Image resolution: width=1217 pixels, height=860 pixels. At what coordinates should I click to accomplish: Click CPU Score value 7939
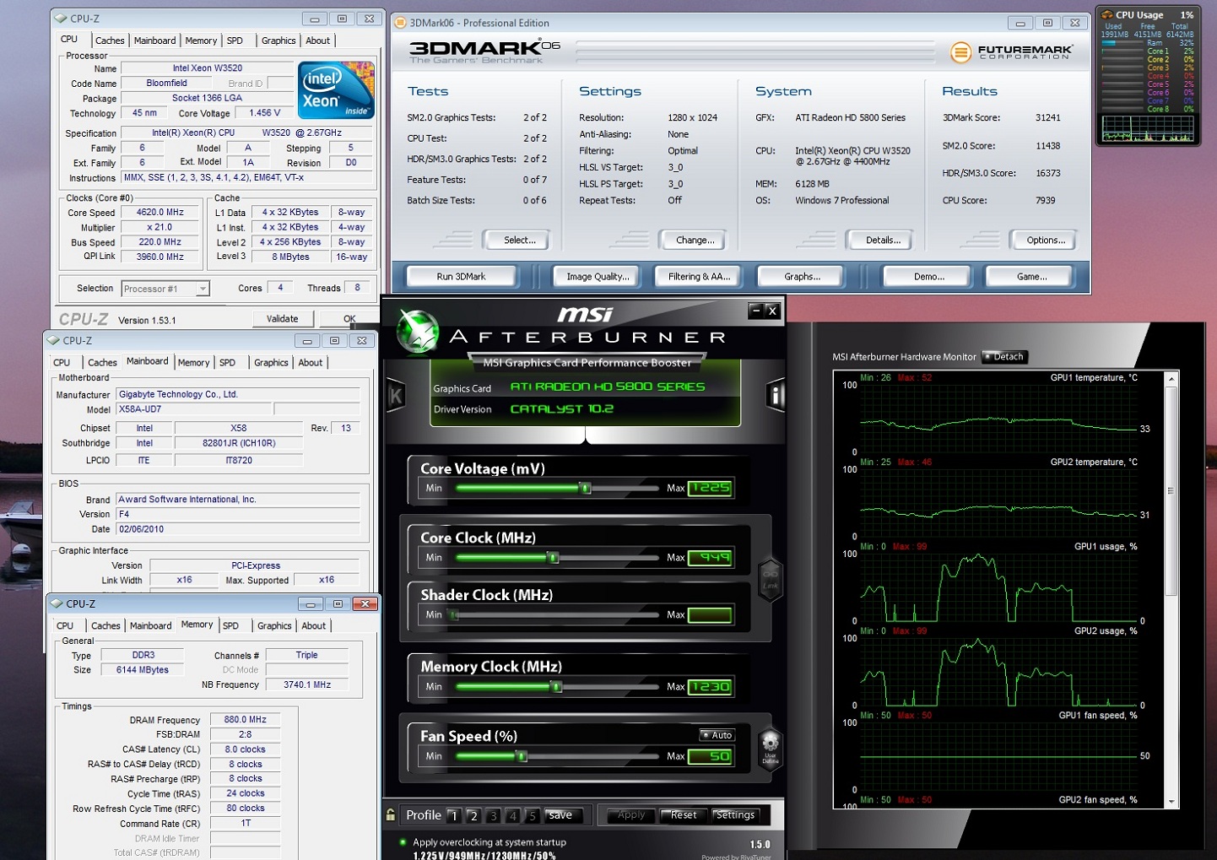click(x=1046, y=201)
